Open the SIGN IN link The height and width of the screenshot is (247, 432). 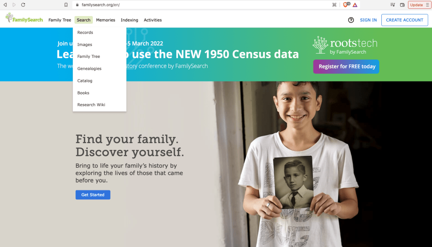coord(368,20)
